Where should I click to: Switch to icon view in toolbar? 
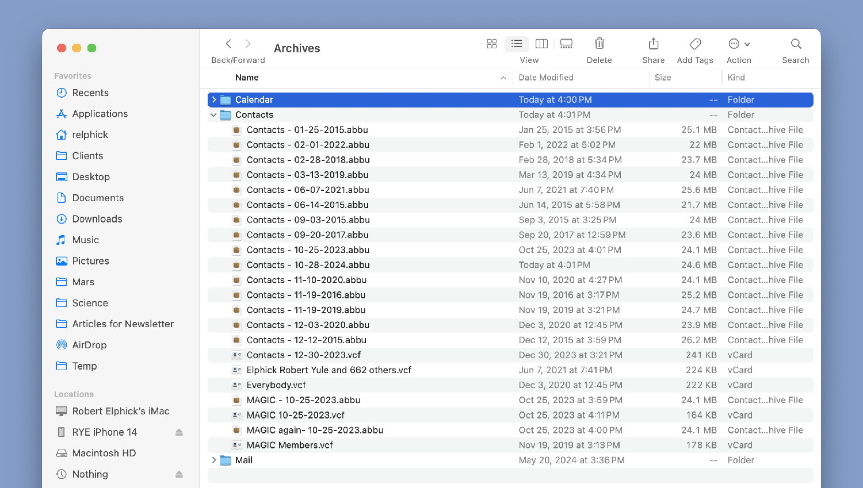pos(492,44)
